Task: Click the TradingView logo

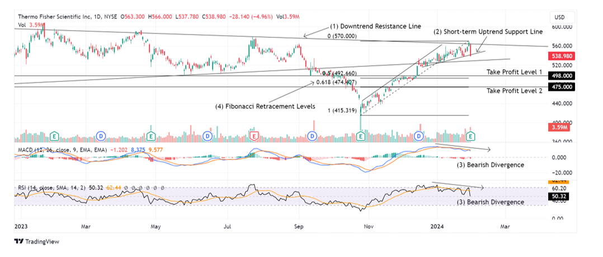Action: click(x=36, y=241)
